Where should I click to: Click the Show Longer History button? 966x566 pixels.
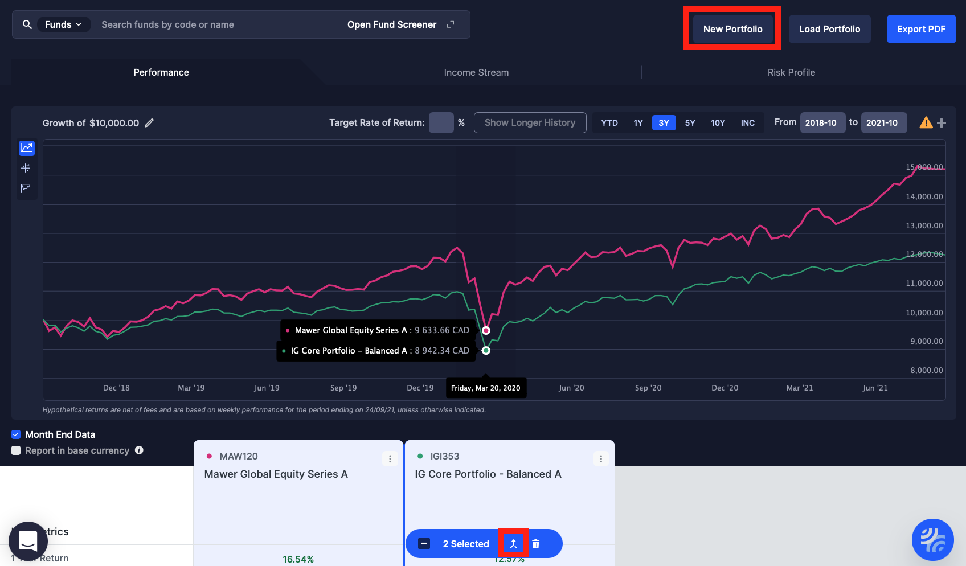click(x=530, y=122)
